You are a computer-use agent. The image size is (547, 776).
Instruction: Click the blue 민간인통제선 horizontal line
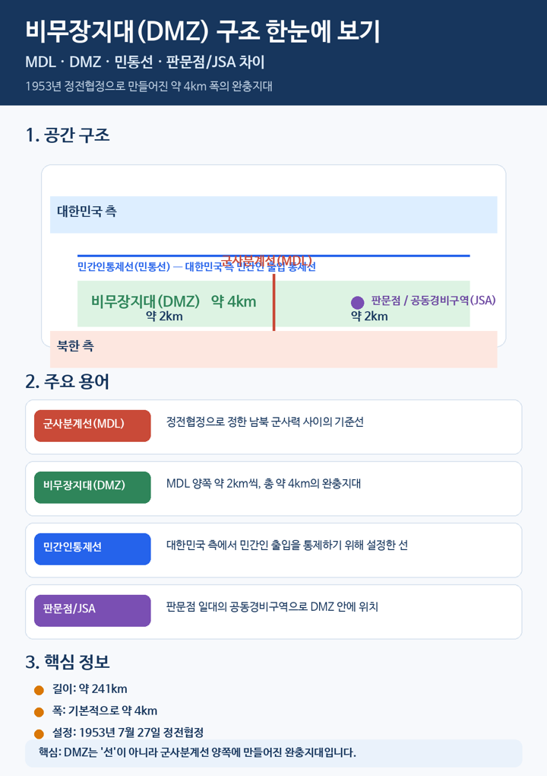[273, 256]
